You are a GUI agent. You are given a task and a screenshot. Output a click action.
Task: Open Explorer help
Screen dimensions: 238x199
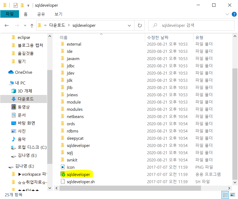234,14
